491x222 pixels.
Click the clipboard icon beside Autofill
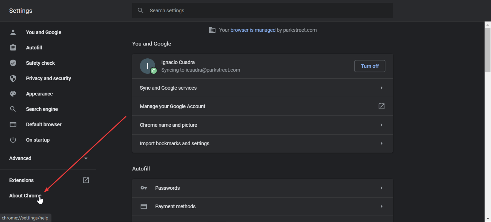click(13, 48)
